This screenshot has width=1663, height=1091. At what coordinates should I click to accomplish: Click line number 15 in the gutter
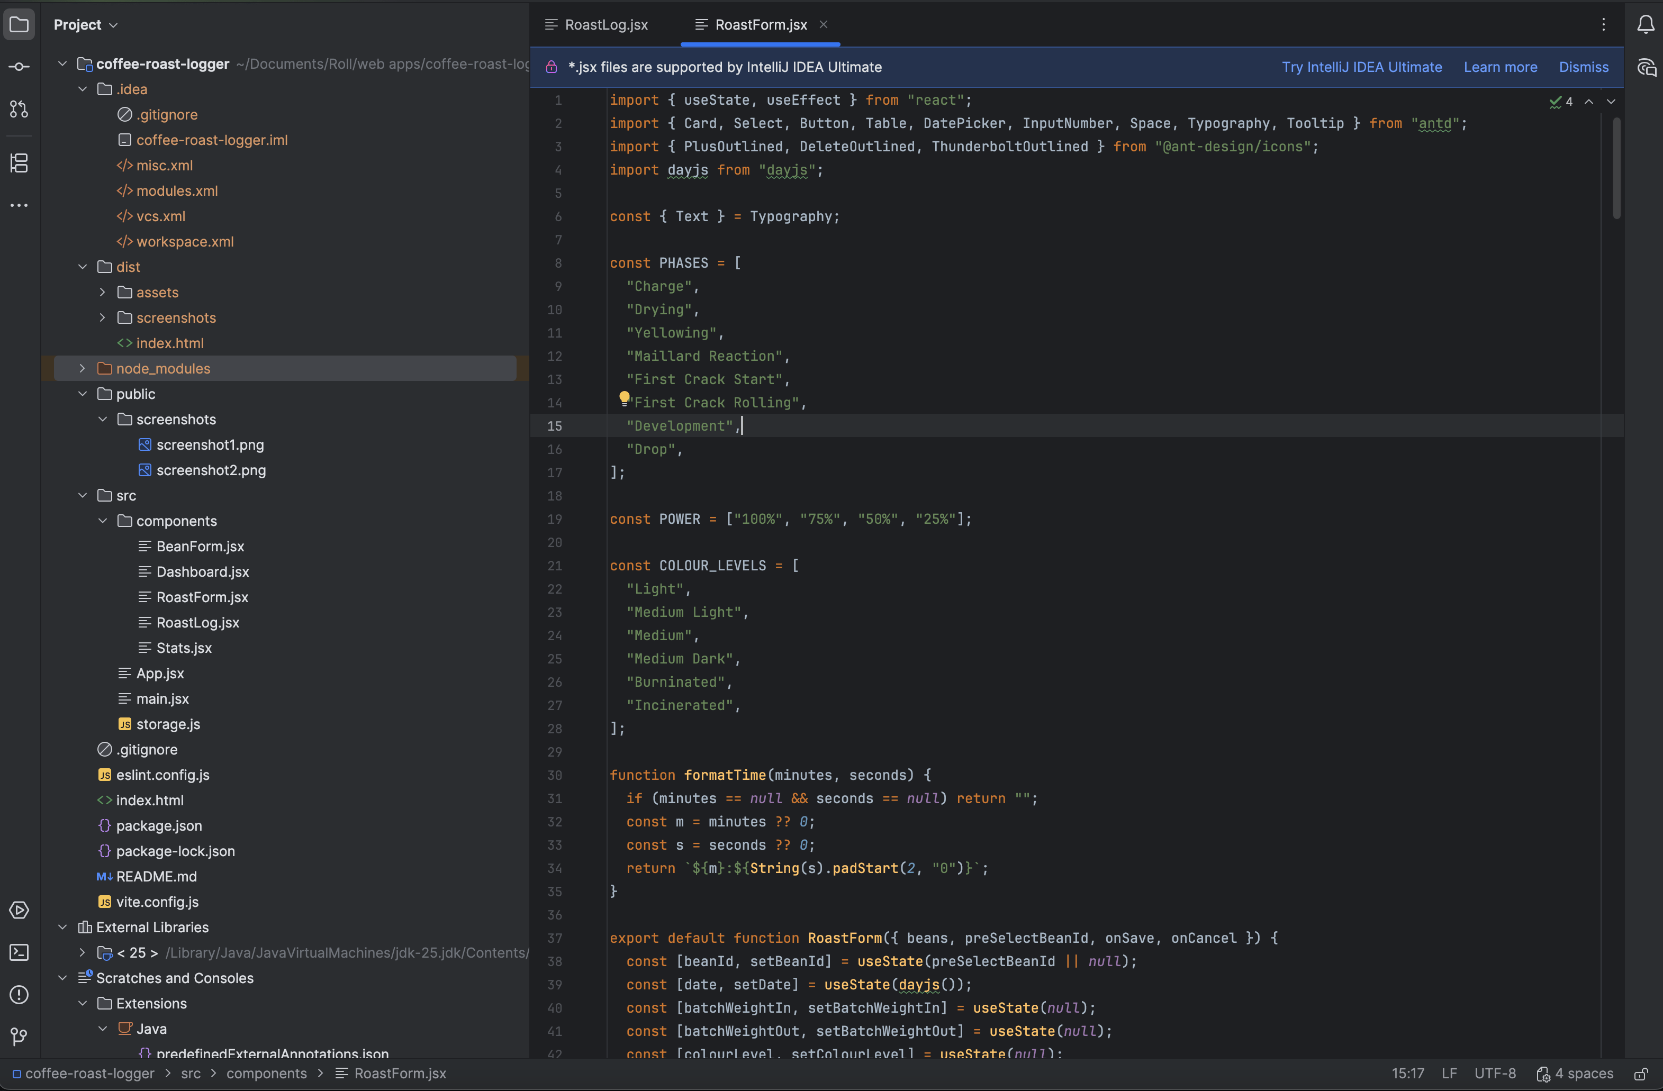(554, 426)
